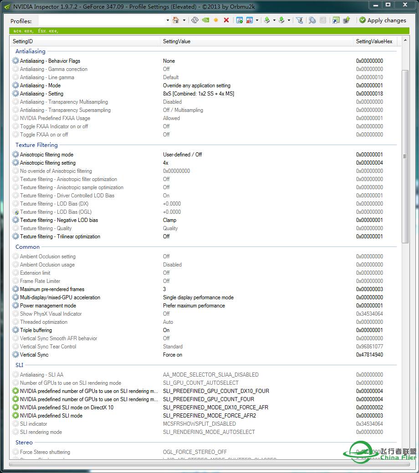Click the window icon with shortcut arrow

(336, 20)
